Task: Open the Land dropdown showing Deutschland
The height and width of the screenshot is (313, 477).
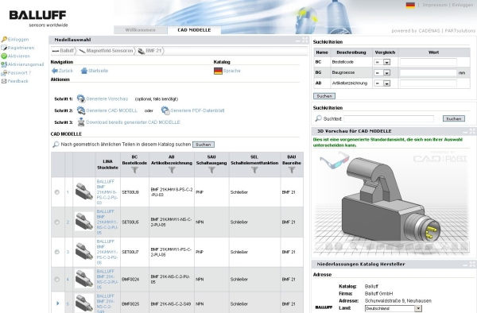Action: point(393,308)
